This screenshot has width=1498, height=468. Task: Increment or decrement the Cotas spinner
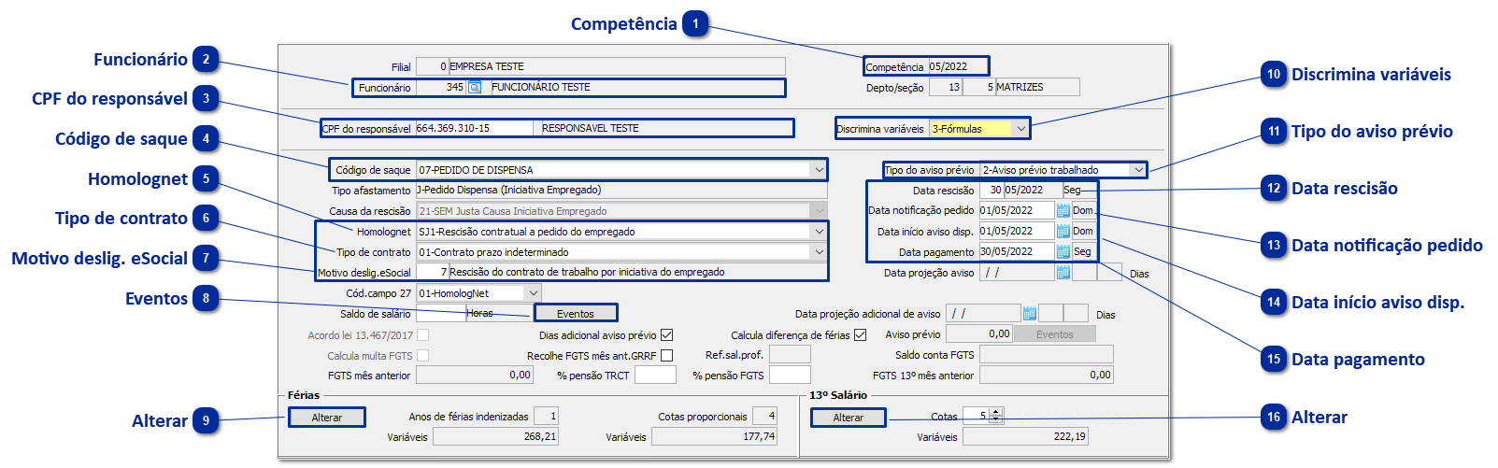(x=996, y=416)
